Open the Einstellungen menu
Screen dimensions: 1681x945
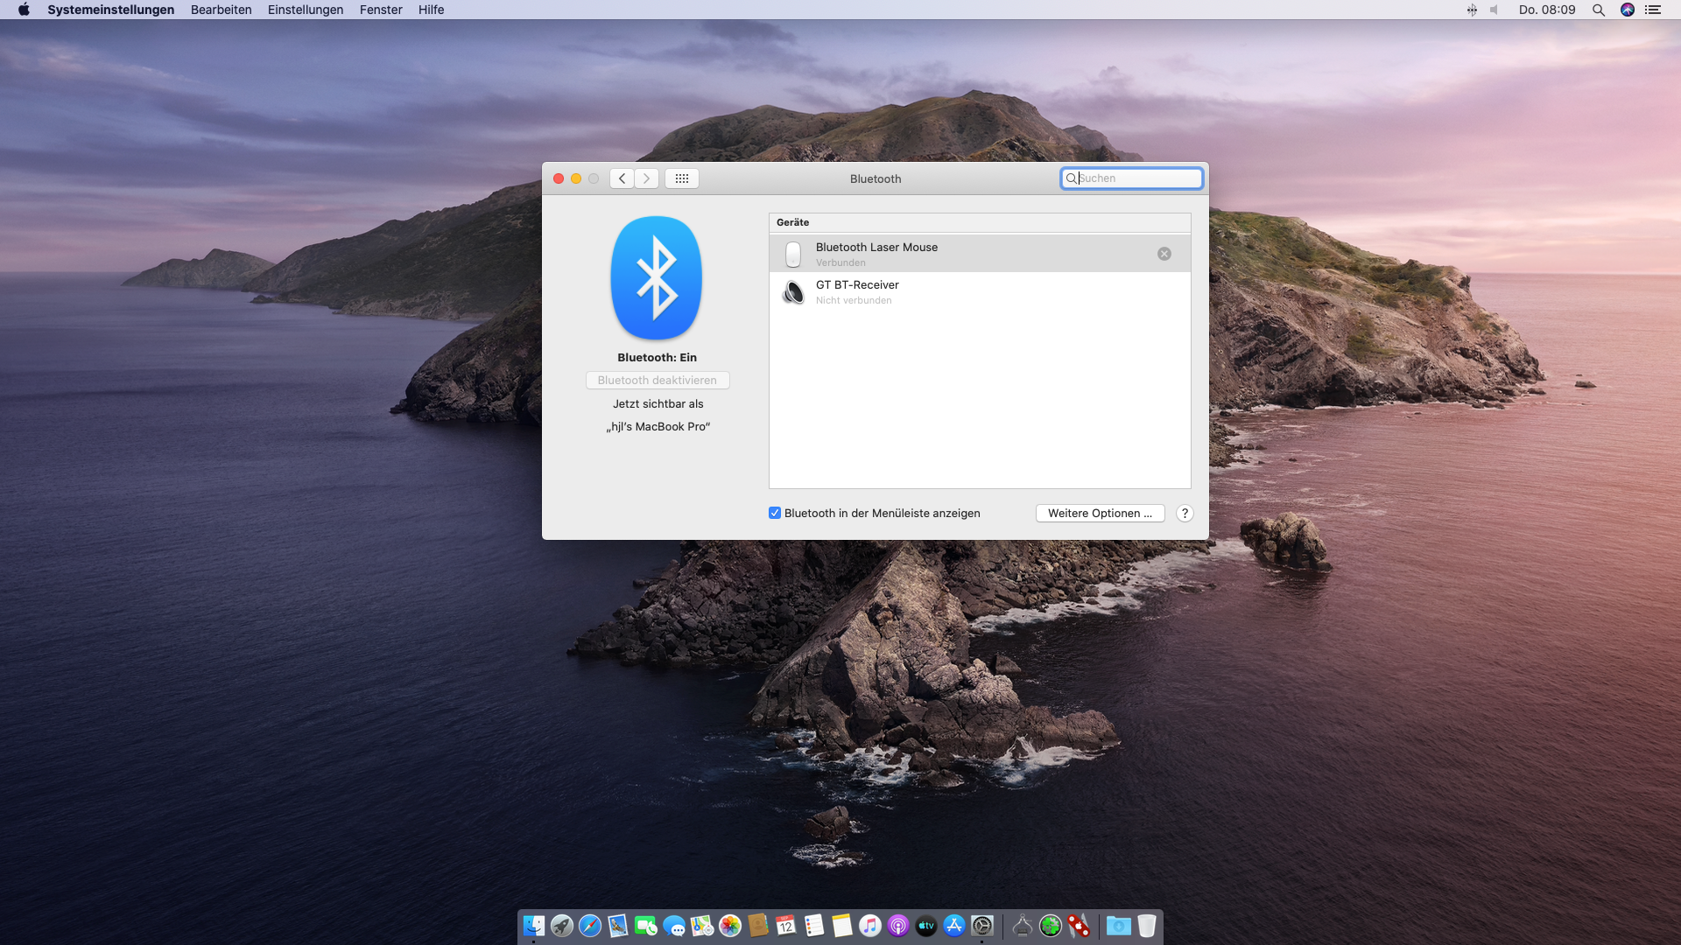(x=306, y=10)
